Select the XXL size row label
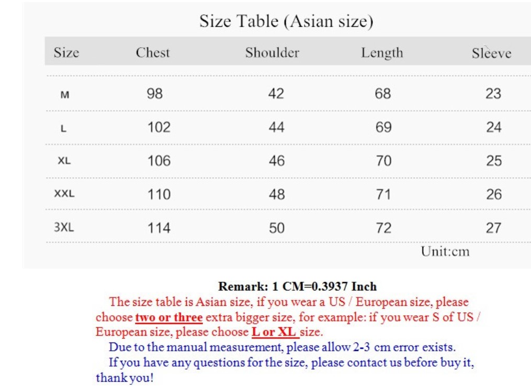The width and height of the screenshot is (531, 388). click(x=64, y=194)
